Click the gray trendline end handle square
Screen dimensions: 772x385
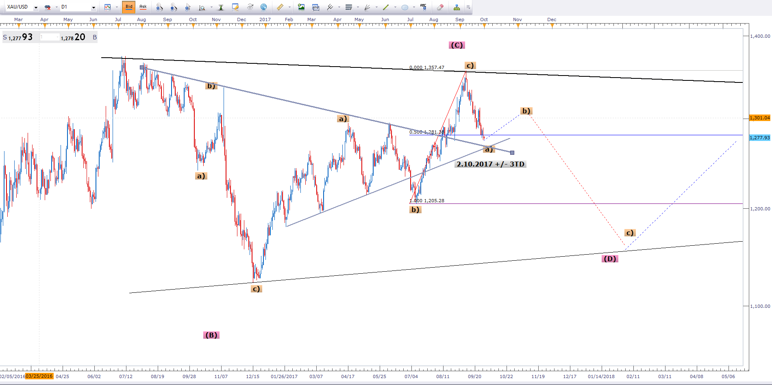coord(512,153)
